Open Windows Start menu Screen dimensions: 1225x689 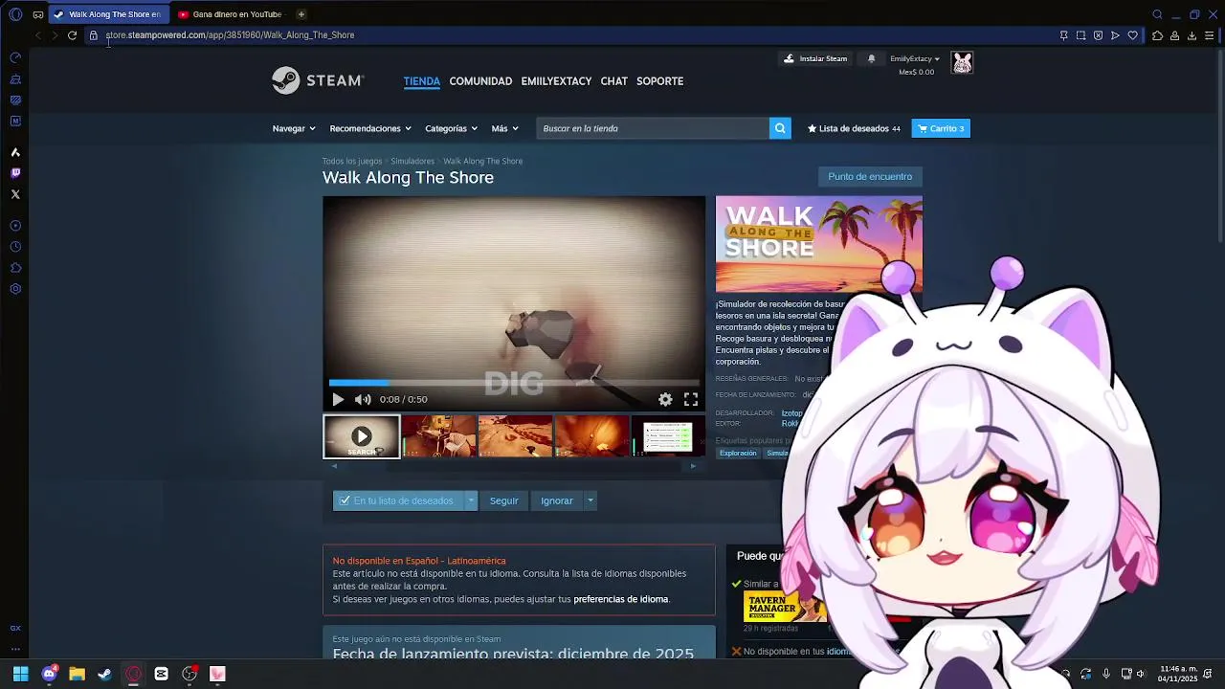click(x=20, y=674)
